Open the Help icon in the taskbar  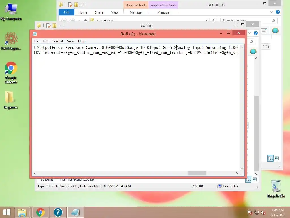pos(58,212)
